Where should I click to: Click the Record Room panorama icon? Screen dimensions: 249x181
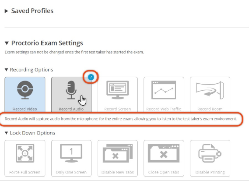coord(210,90)
